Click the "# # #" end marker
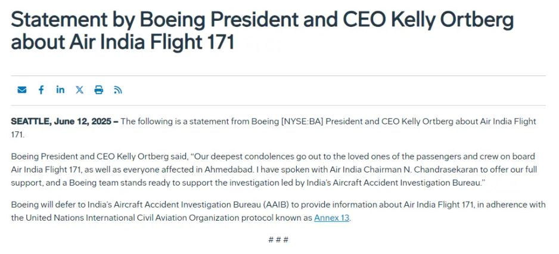The width and height of the screenshot is (559, 254). coord(278,240)
